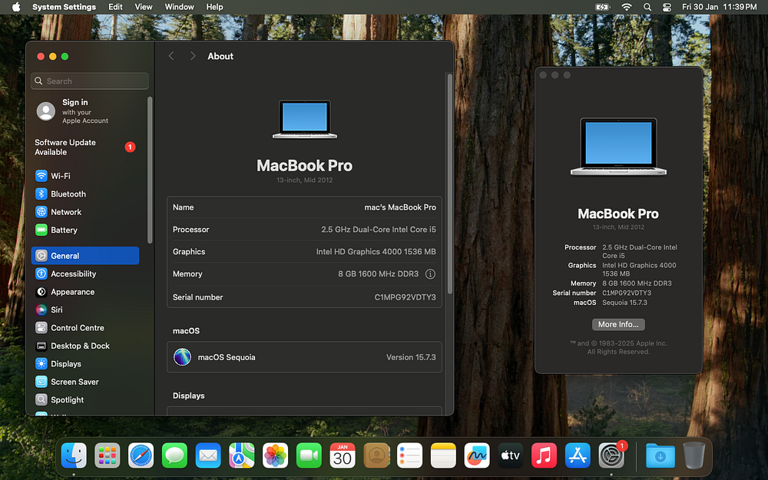Select Siri in the settings sidebar

(56, 310)
